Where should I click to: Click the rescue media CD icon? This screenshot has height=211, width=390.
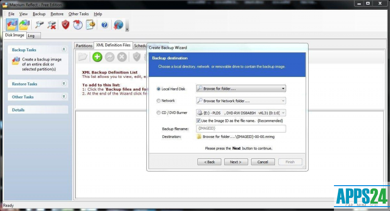coord(78,25)
